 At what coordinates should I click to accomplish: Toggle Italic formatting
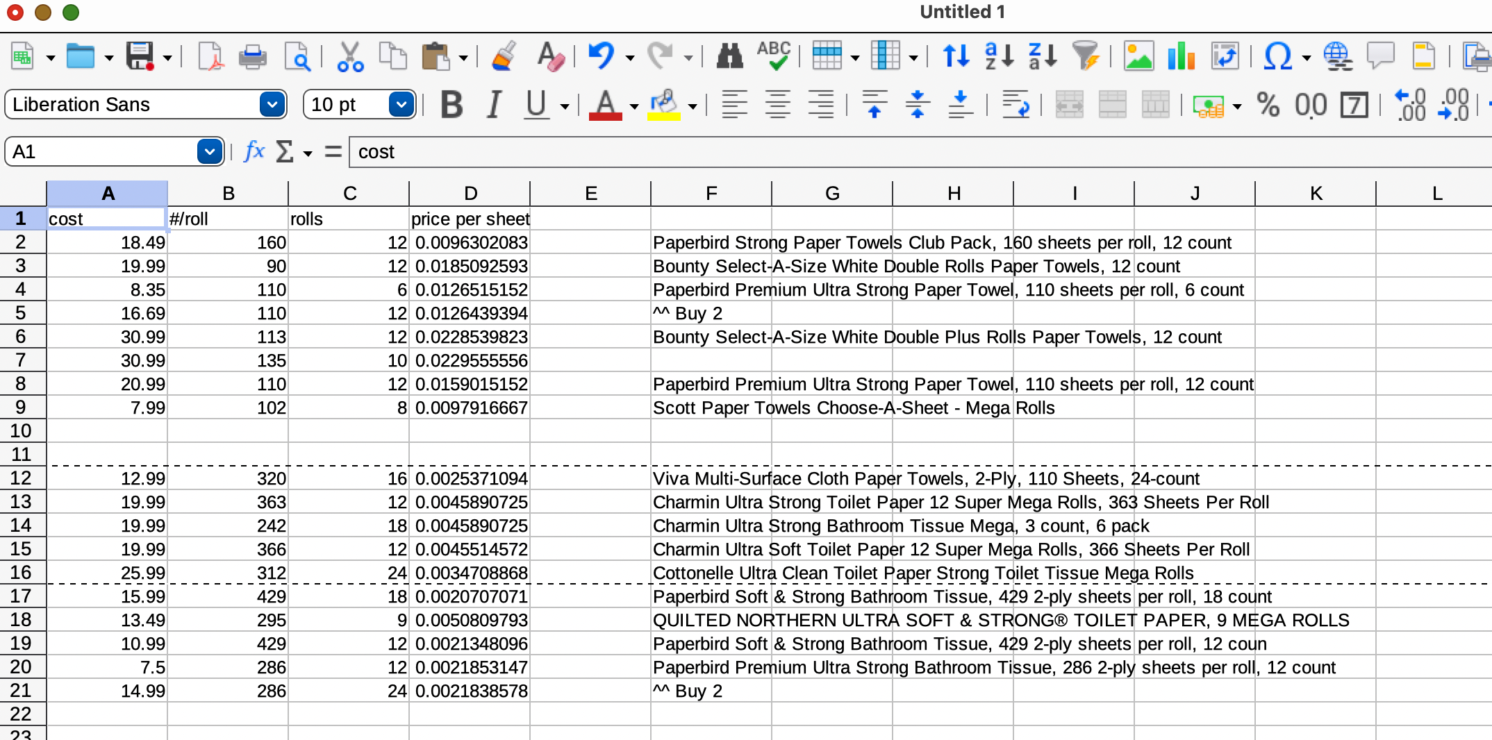[495, 106]
